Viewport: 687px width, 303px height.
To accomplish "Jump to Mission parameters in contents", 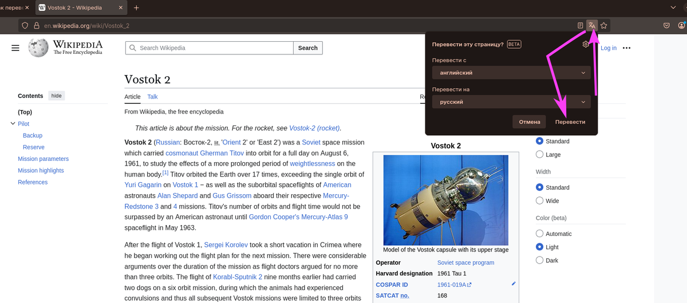I will pyautogui.click(x=43, y=159).
